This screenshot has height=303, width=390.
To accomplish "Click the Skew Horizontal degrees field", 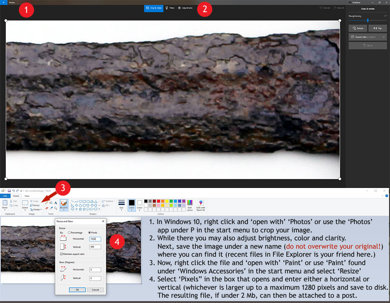I will 95,270.
